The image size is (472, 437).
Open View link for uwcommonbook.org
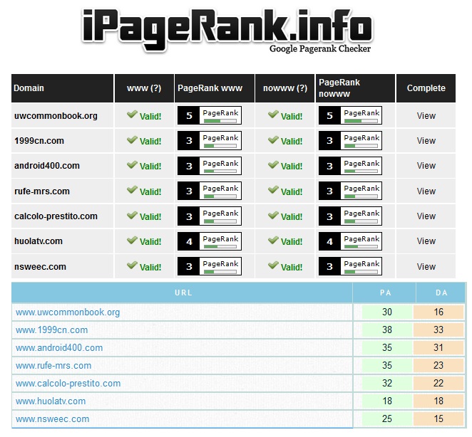click(x=426, y=116)
